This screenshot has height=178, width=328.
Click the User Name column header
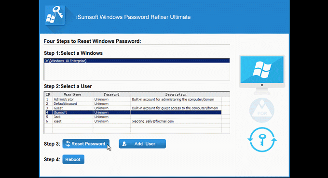[x=72, y=94]
